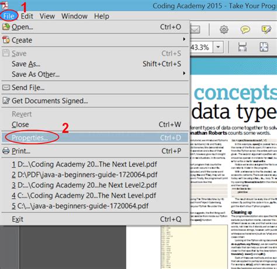Click the Open folder icon in menu

pos(6,26)
